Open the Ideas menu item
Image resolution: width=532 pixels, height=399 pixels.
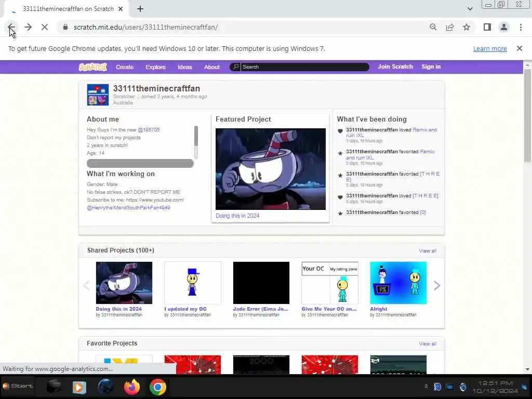[184, 67]
